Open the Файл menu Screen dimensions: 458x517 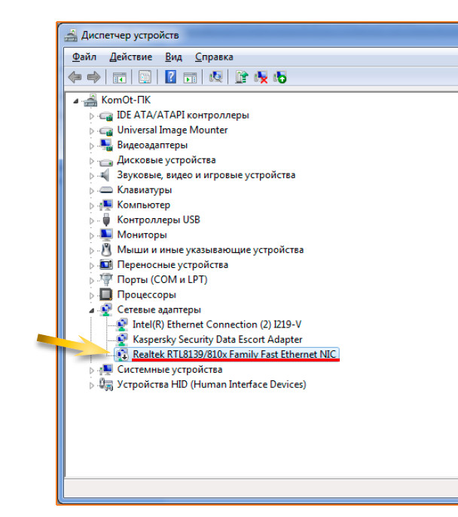coord(84,57)
